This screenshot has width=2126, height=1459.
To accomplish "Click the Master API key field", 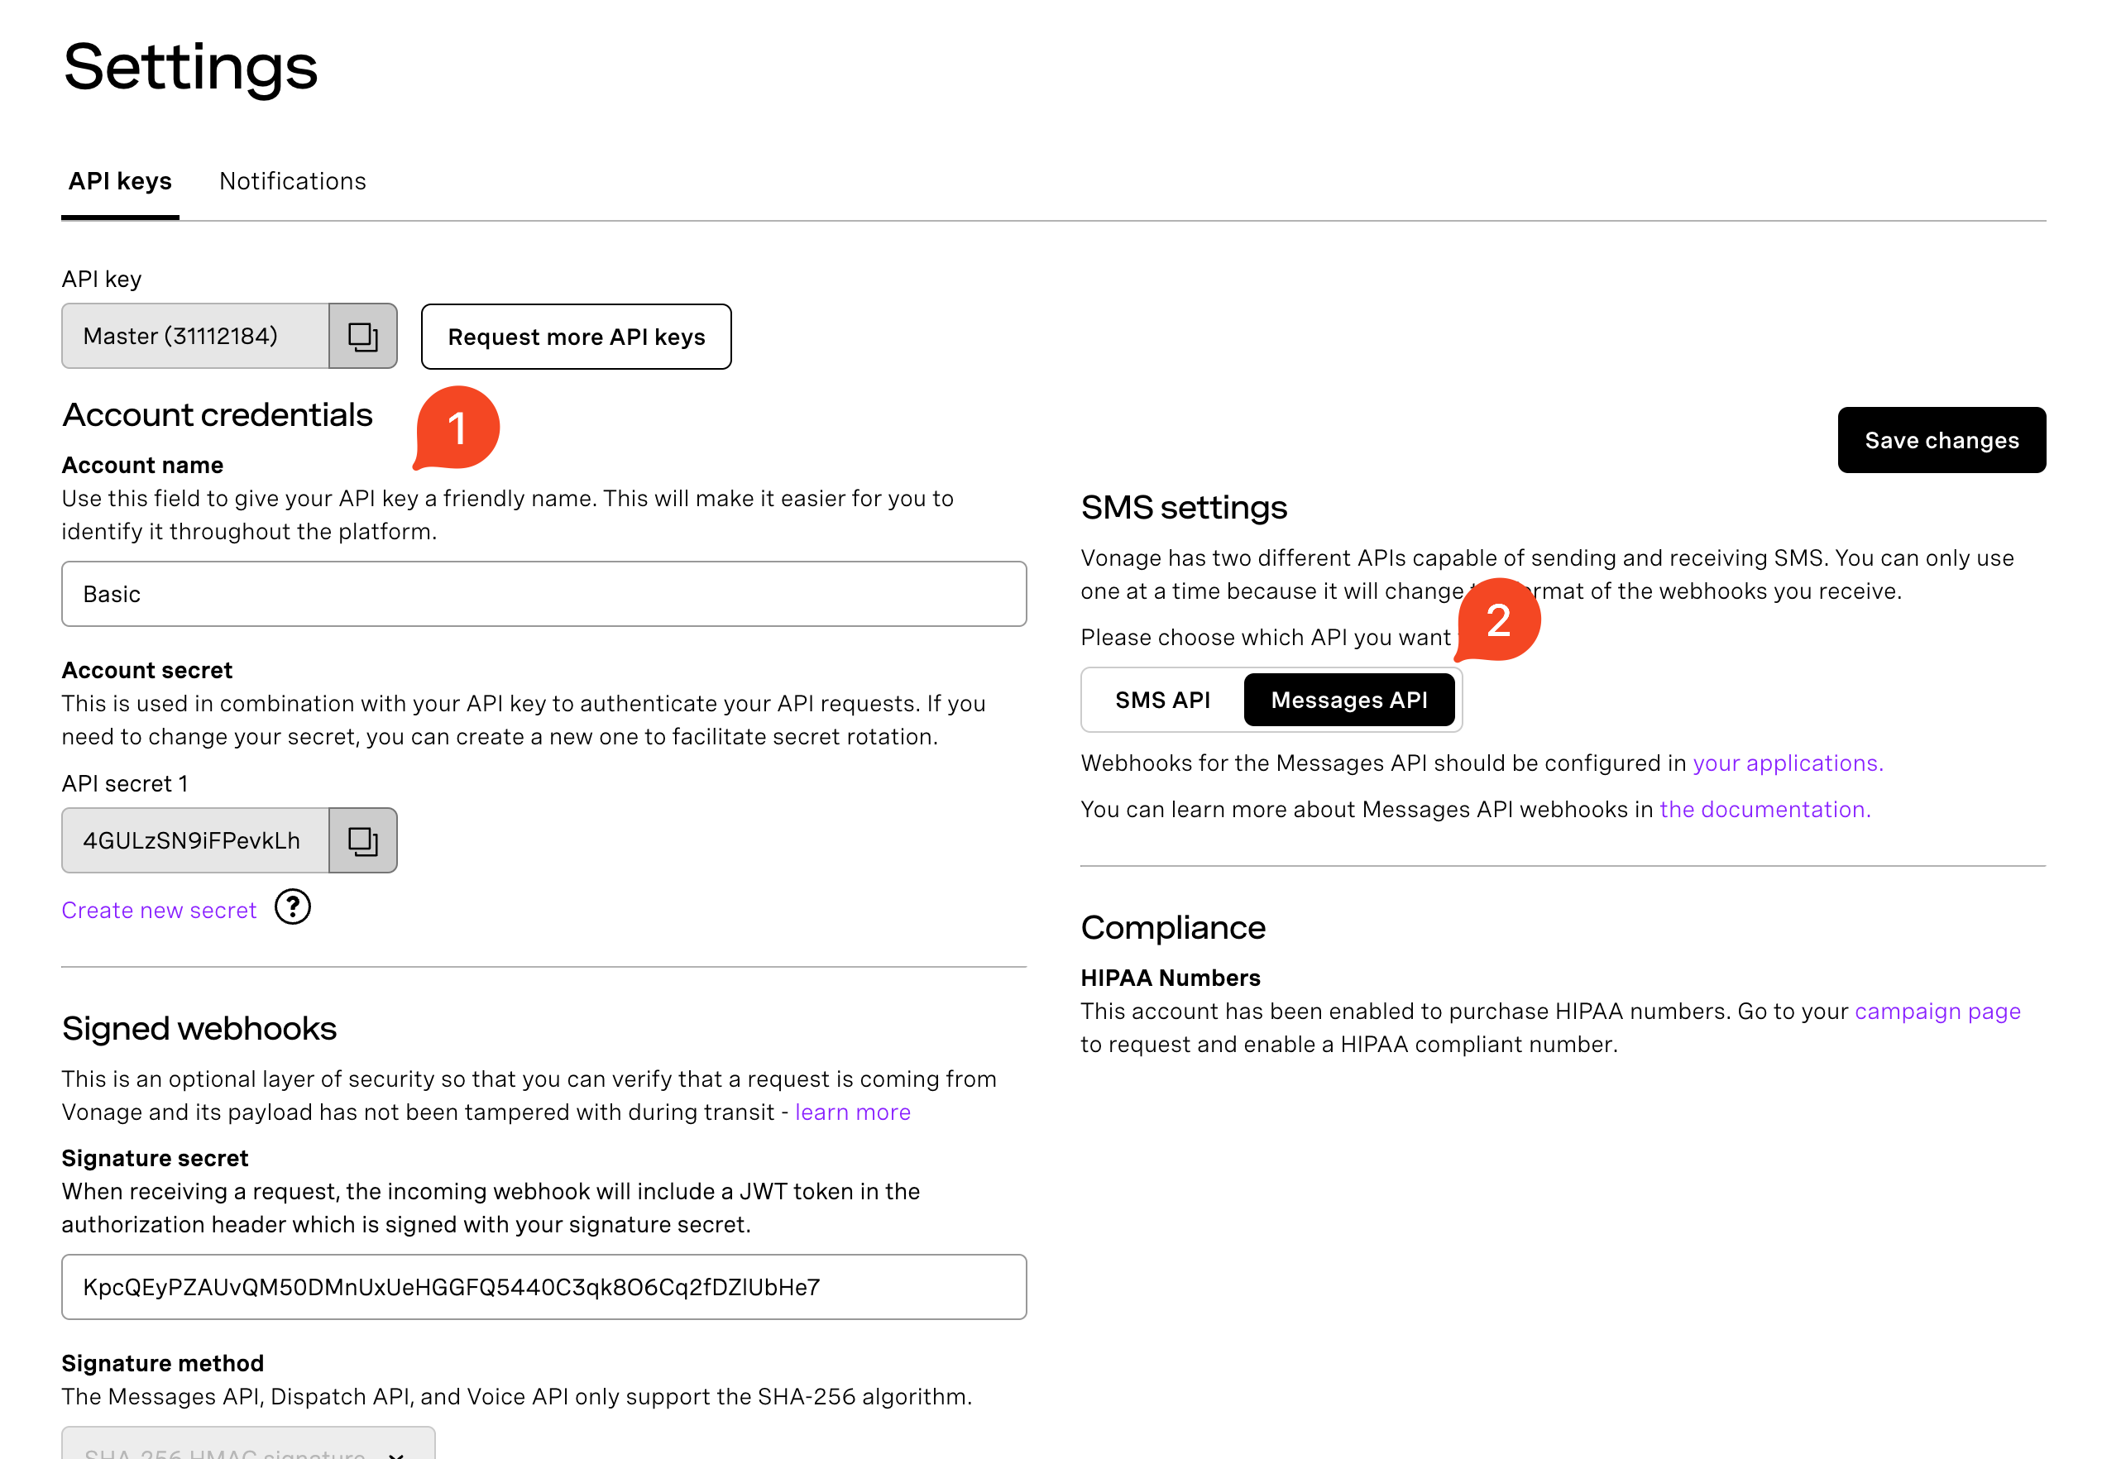I will [x=195, y=337].
